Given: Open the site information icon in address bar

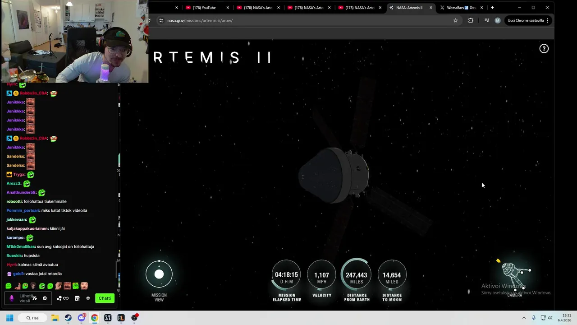Looking at the screenshot, I should click(161, 20).
